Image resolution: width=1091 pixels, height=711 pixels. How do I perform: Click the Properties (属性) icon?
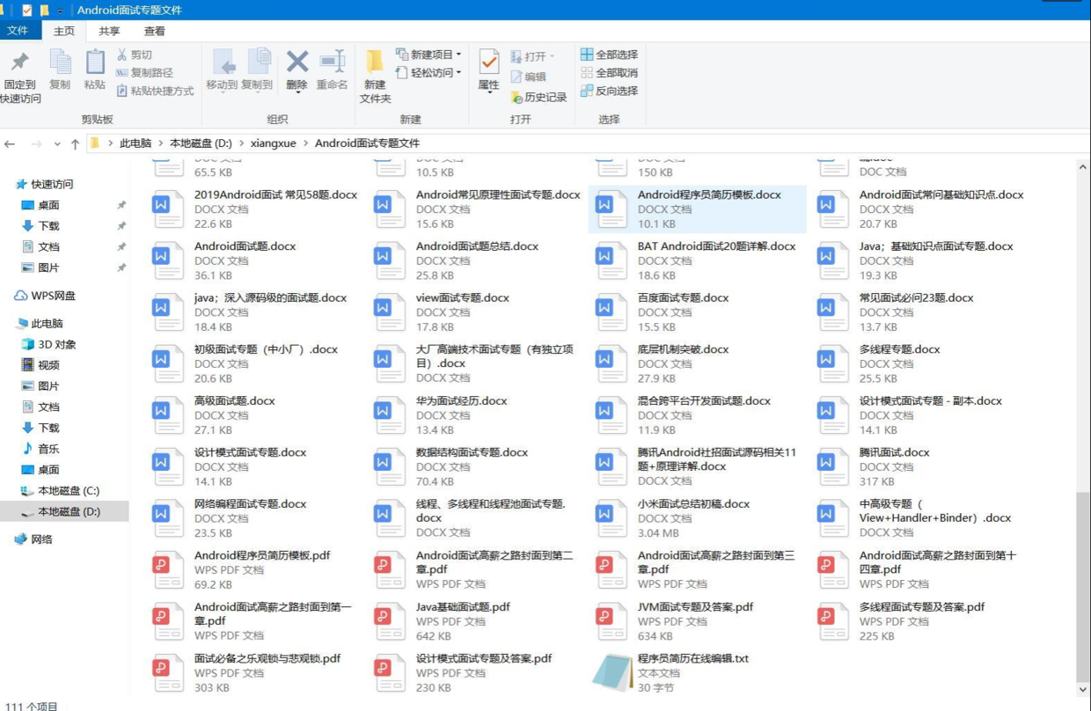(489, 62)
